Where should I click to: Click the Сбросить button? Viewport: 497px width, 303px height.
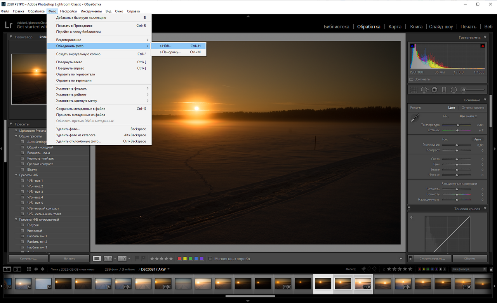tap(470, 258)
